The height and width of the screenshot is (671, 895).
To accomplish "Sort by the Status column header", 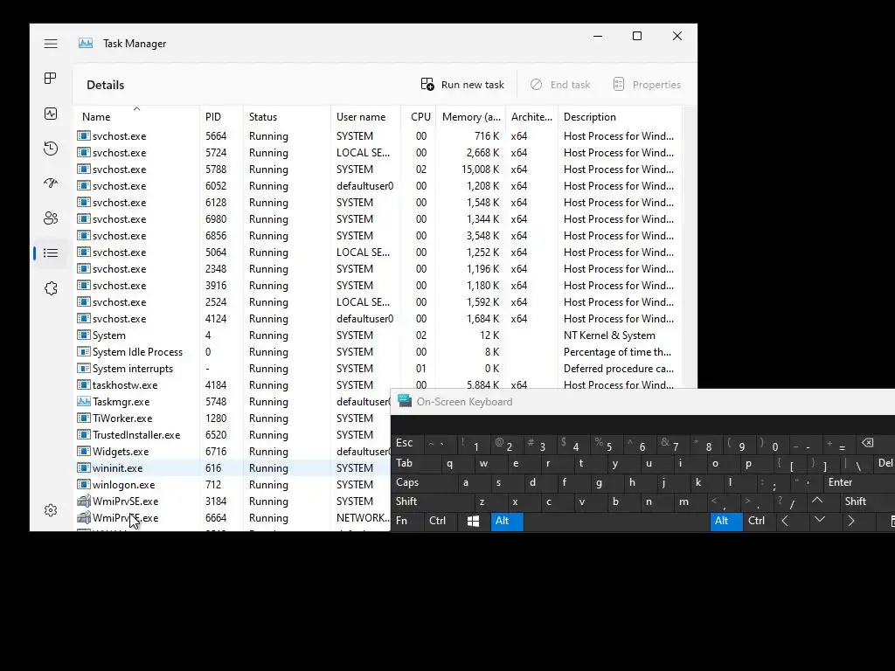I will tap(287, 116).
